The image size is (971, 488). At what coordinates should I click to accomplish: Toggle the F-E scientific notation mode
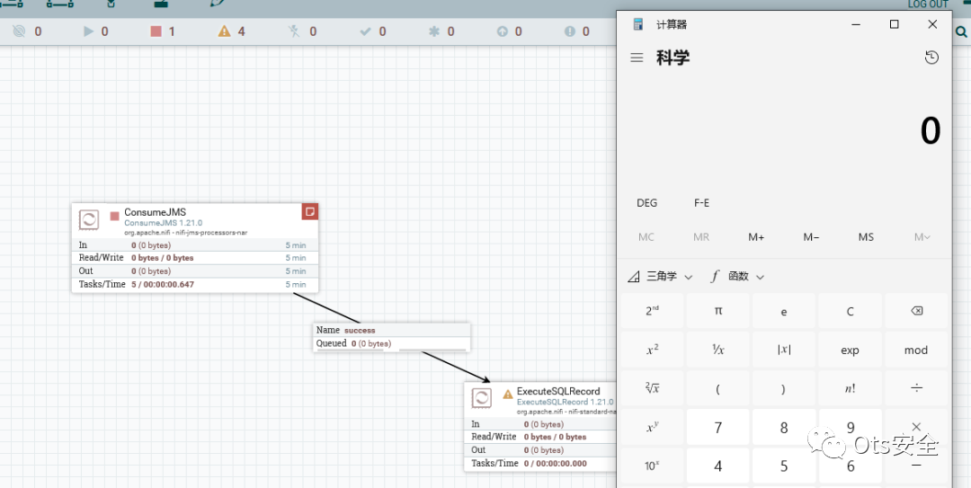click(x=701, y=203)
